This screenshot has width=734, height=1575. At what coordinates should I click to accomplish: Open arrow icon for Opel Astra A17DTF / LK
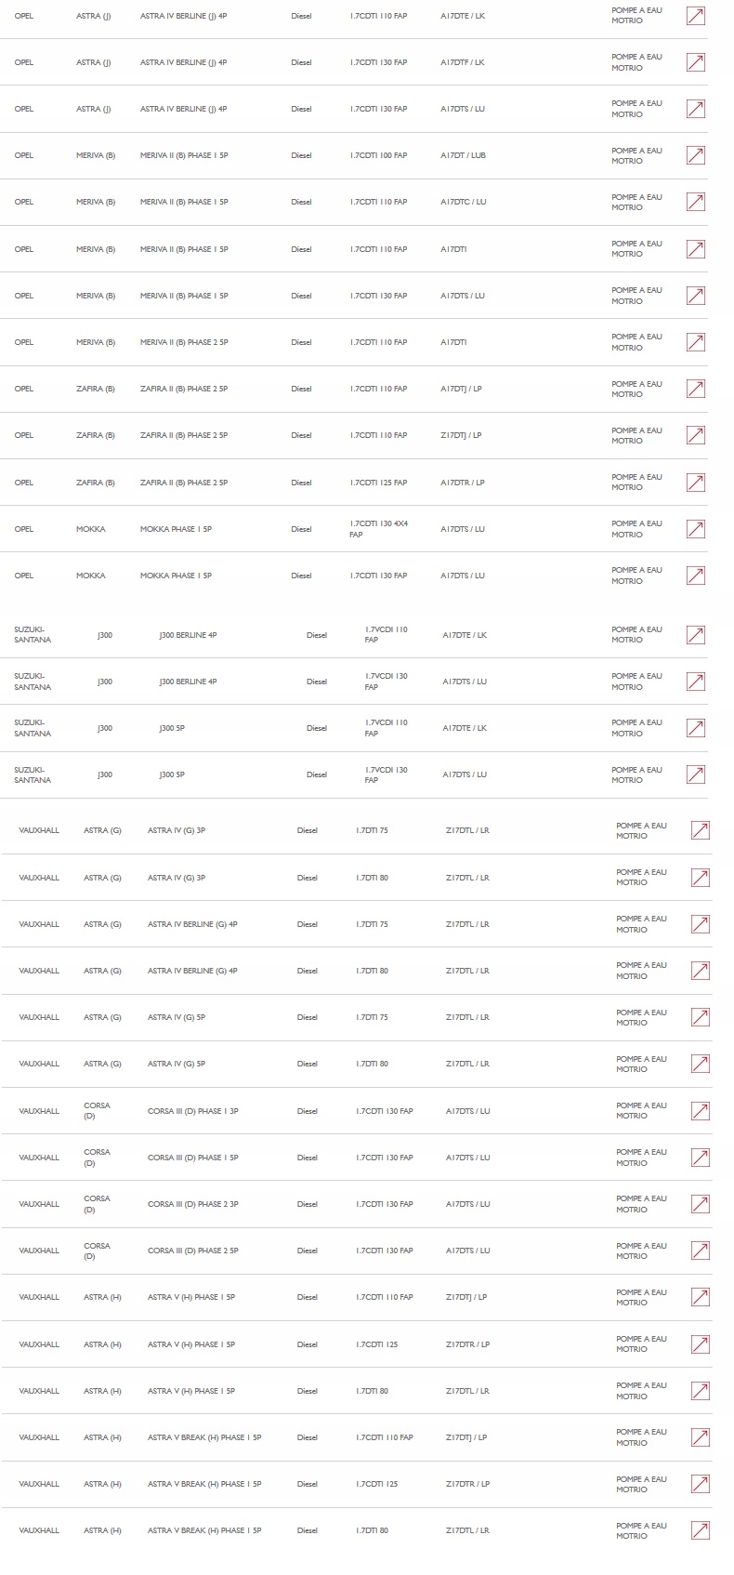point(695,62)
